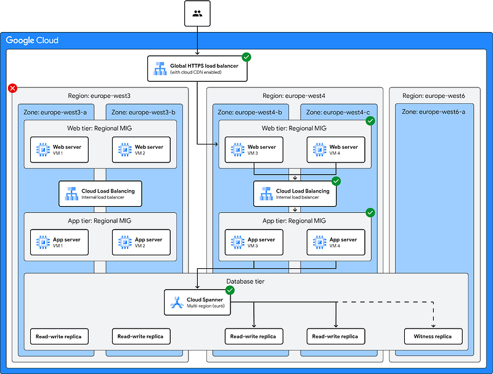493x374 pixels.
Task: Click the 'Zone: europe-west4-c' label
Action: click(x=338, y=113)
